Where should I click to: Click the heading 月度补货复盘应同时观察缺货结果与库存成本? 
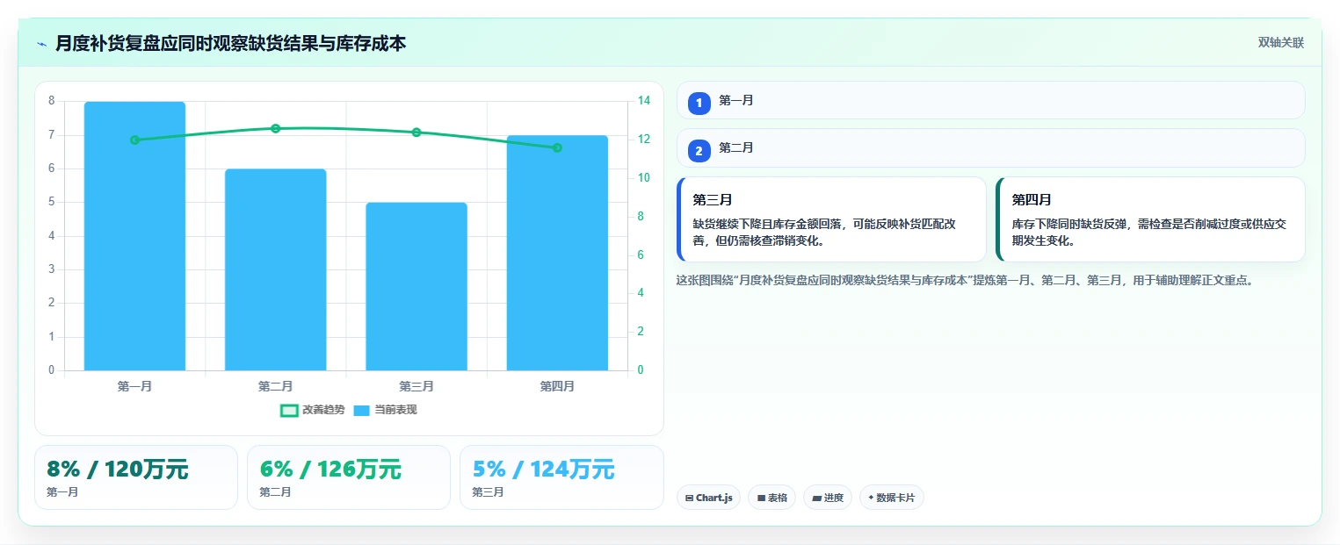coord(230,43)
